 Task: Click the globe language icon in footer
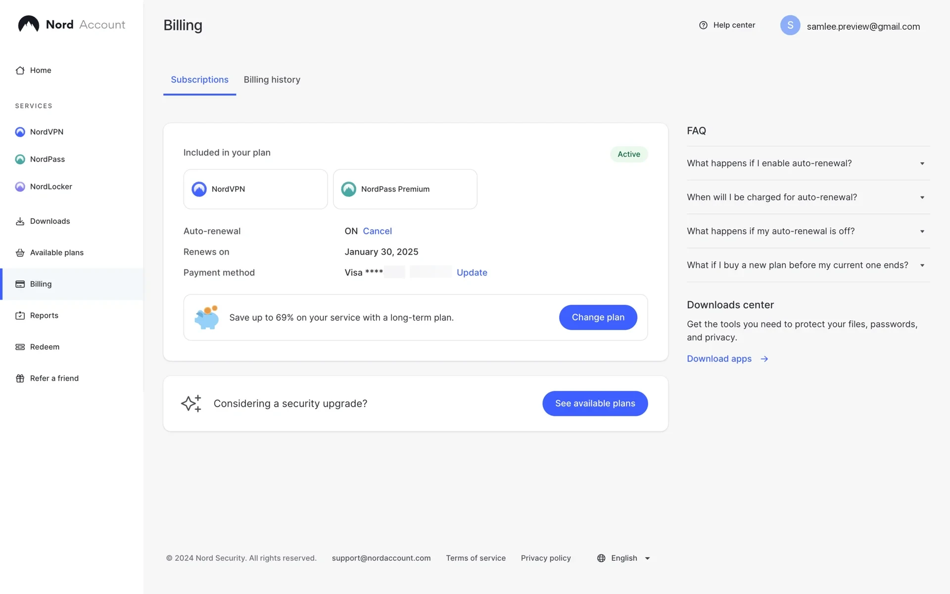601,558
